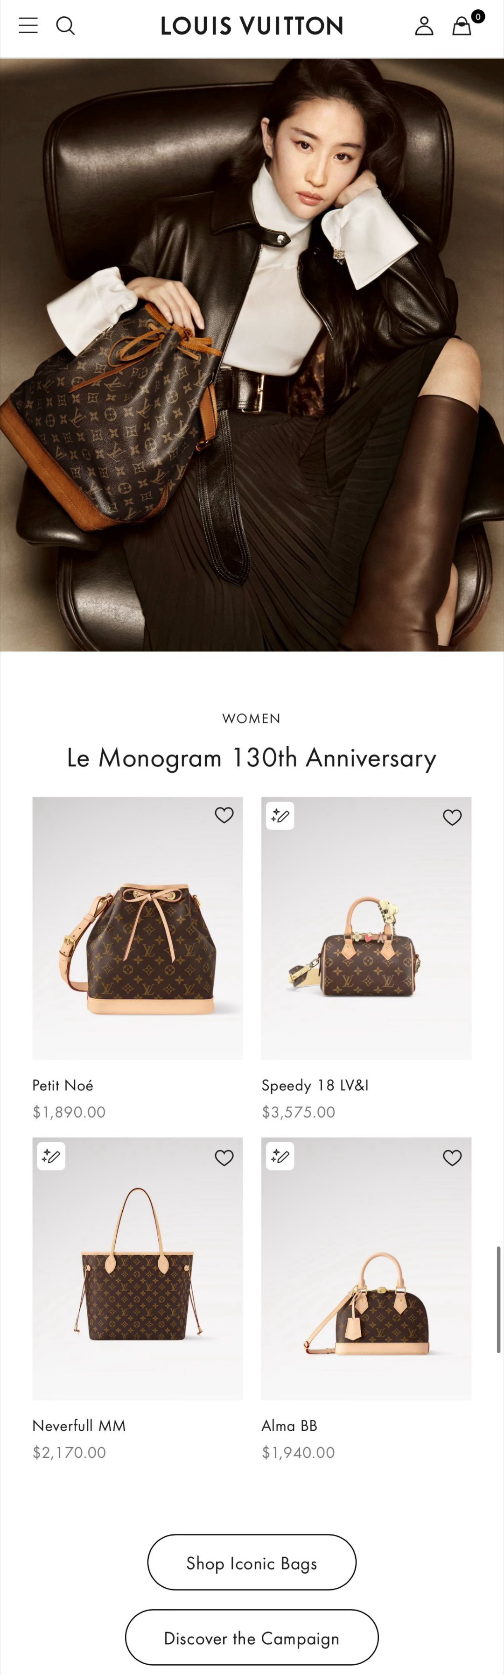504x1675 pixels.
Task: Open personalization icon on Alma BB
Action: pos(280,1156)
